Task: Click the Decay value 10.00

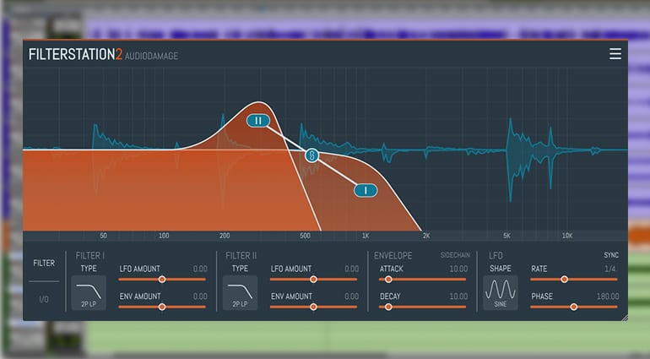Action: point(458,296)
